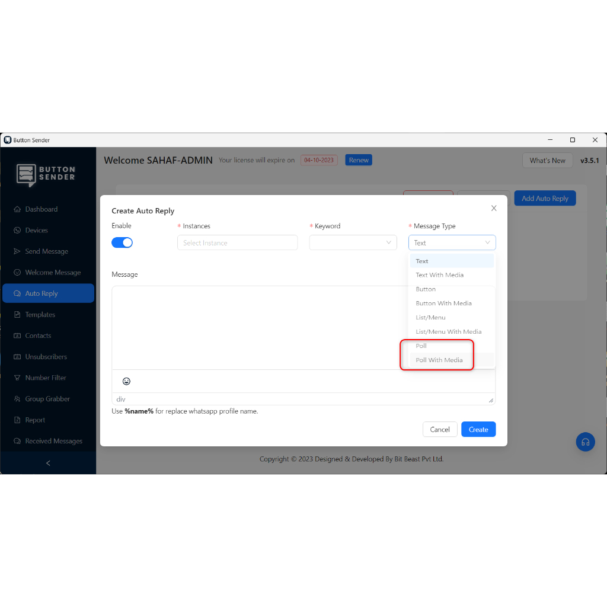
Task: Select List/Menu message type
Action: 430,317
